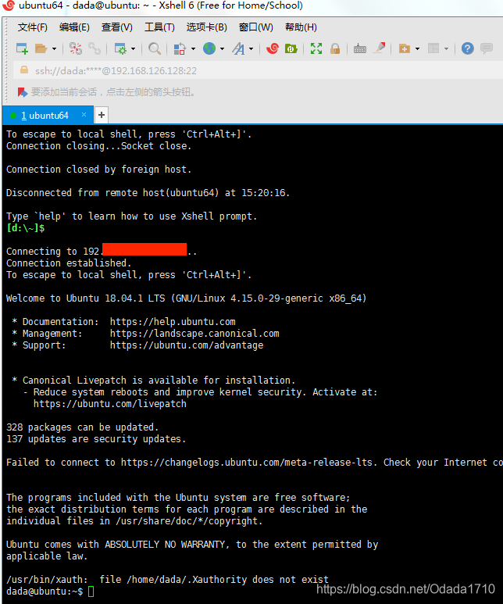Click the https://landscape.canonical.com link text
The width and height of the screenshot is (503, 604).
(194, 333)
